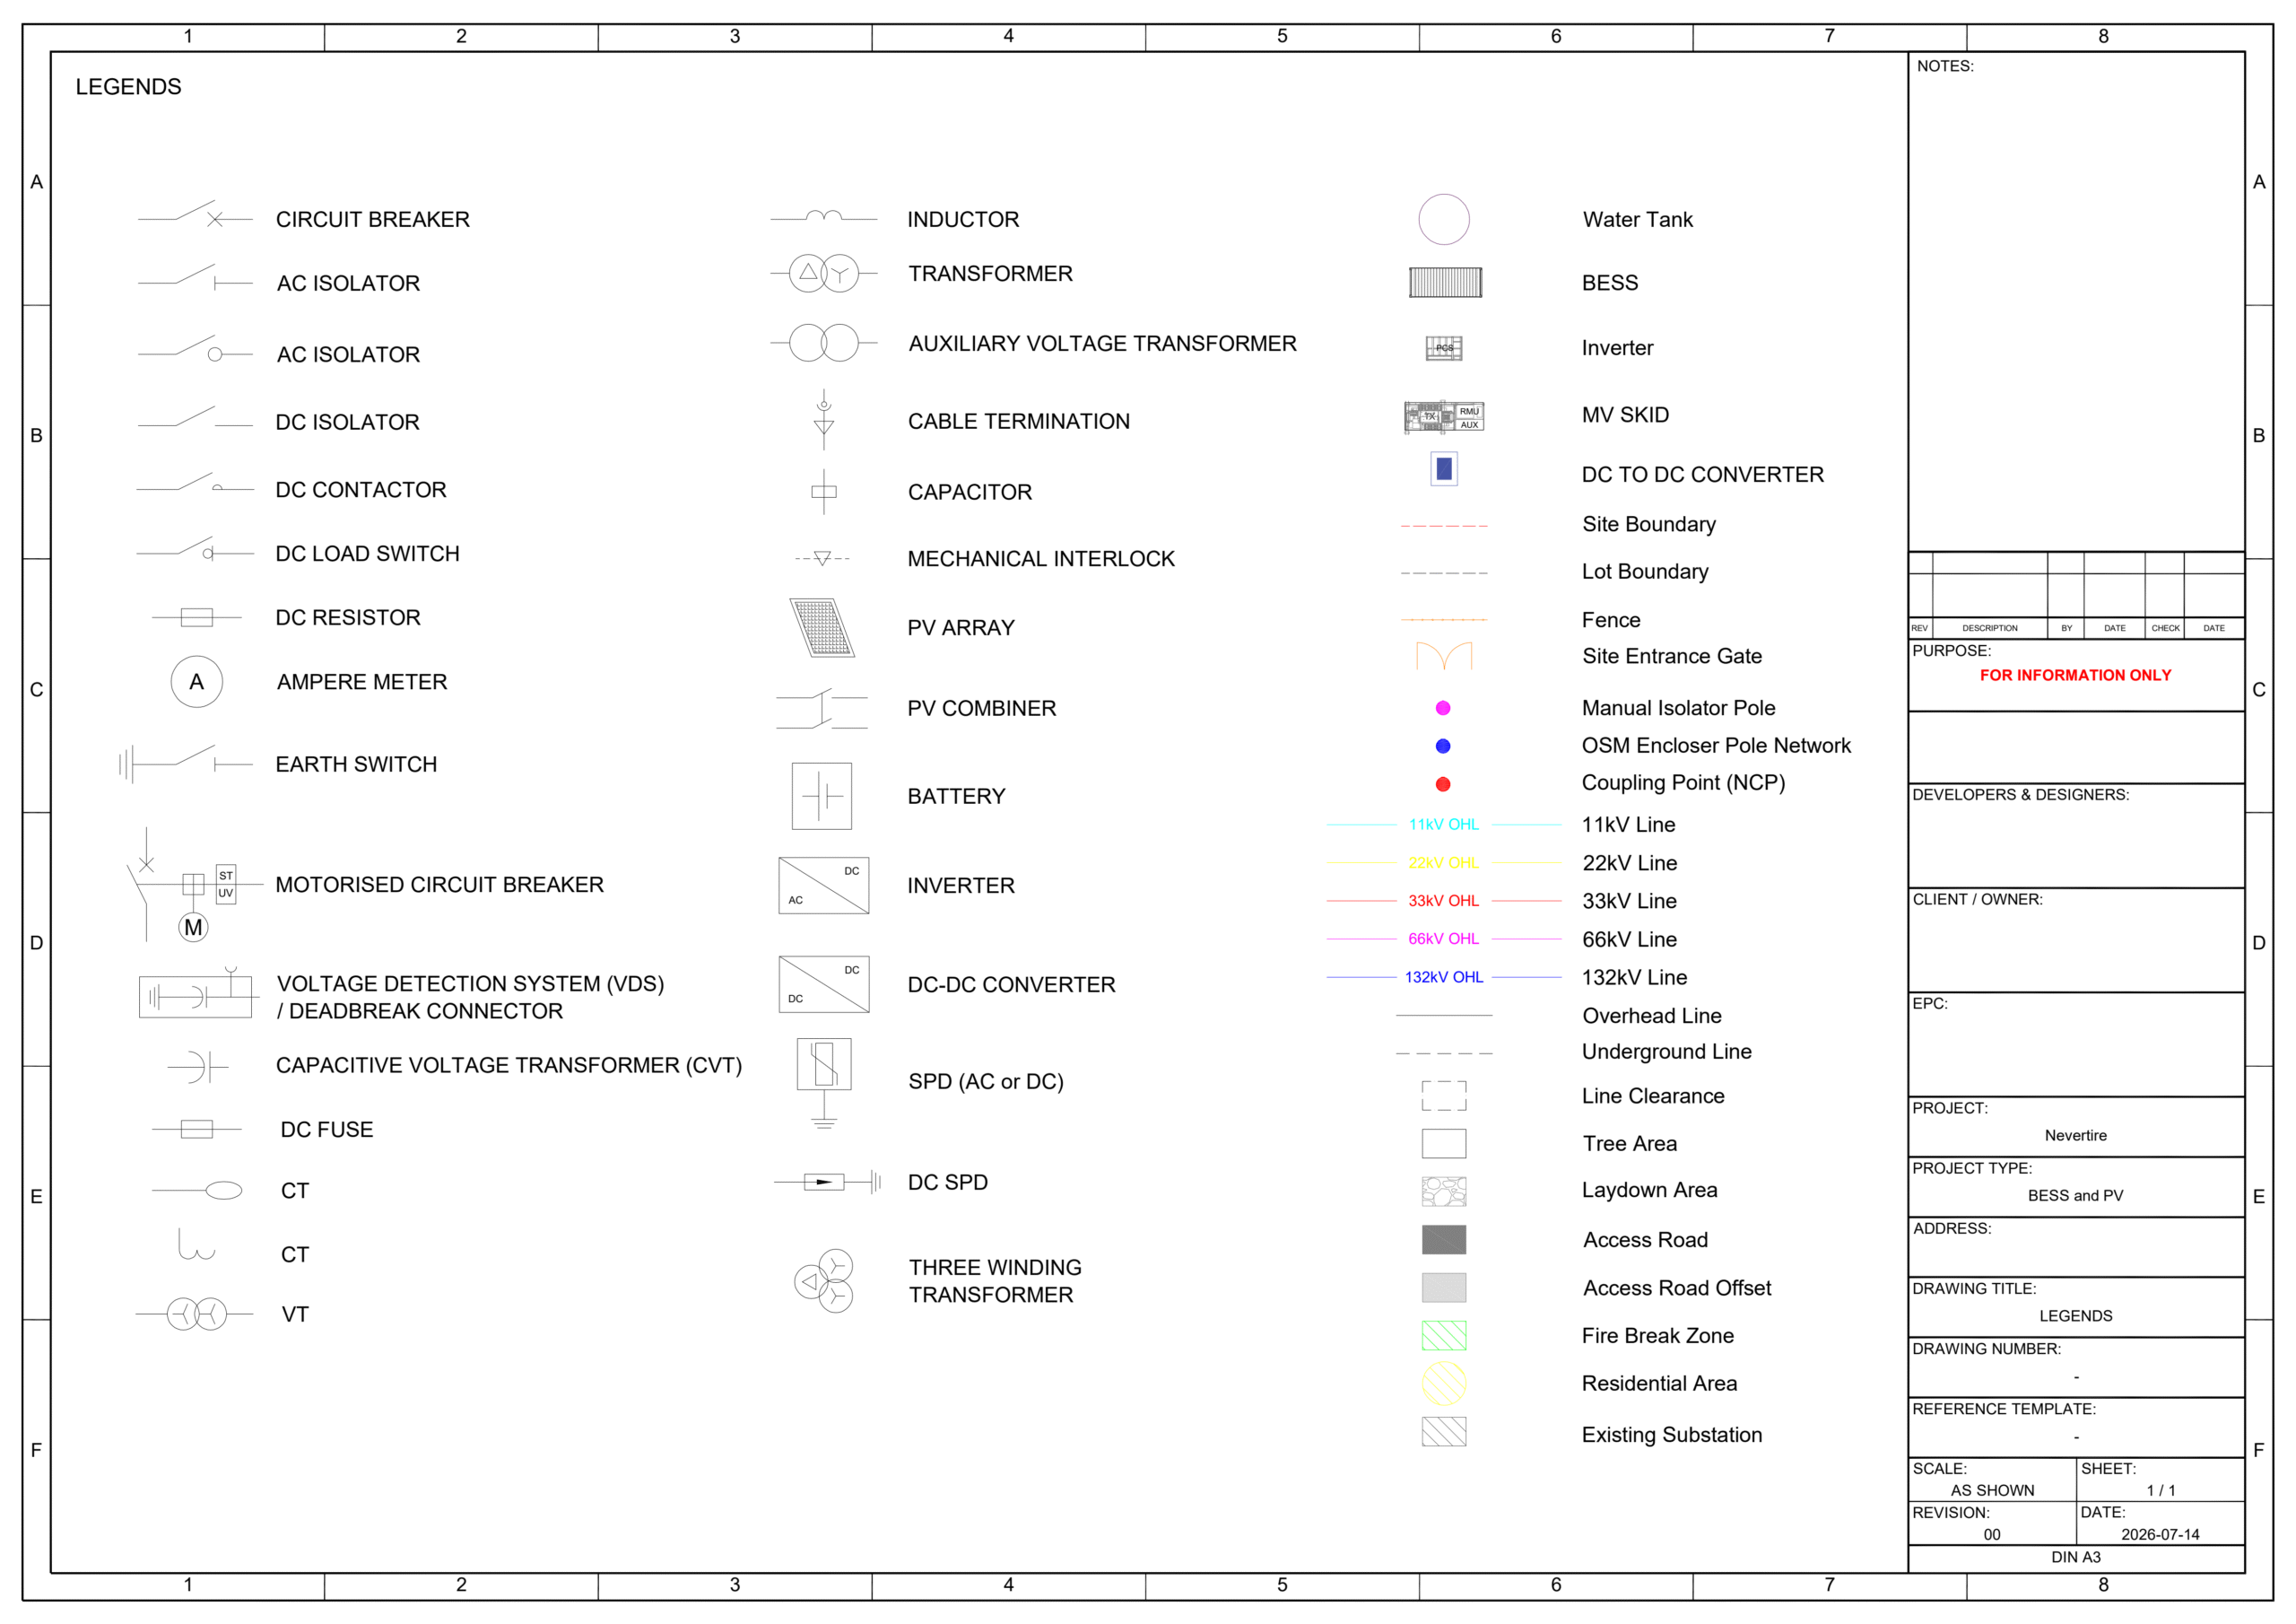Select the site entrance gate symbol

[x=1444, y=657]
